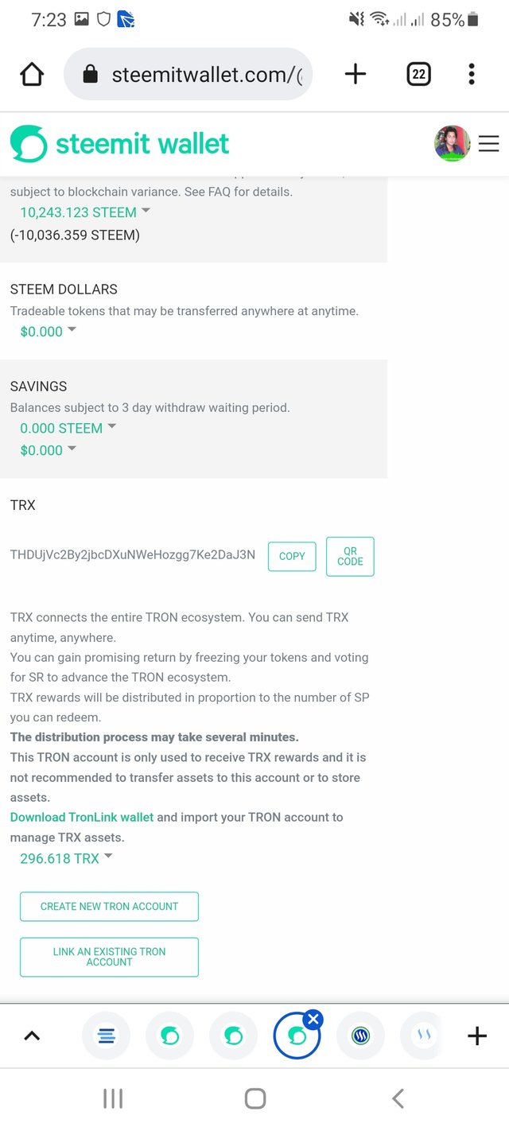Show the TRX address QR CODE
509x1131 pixels.
click(x=350, y=556)
